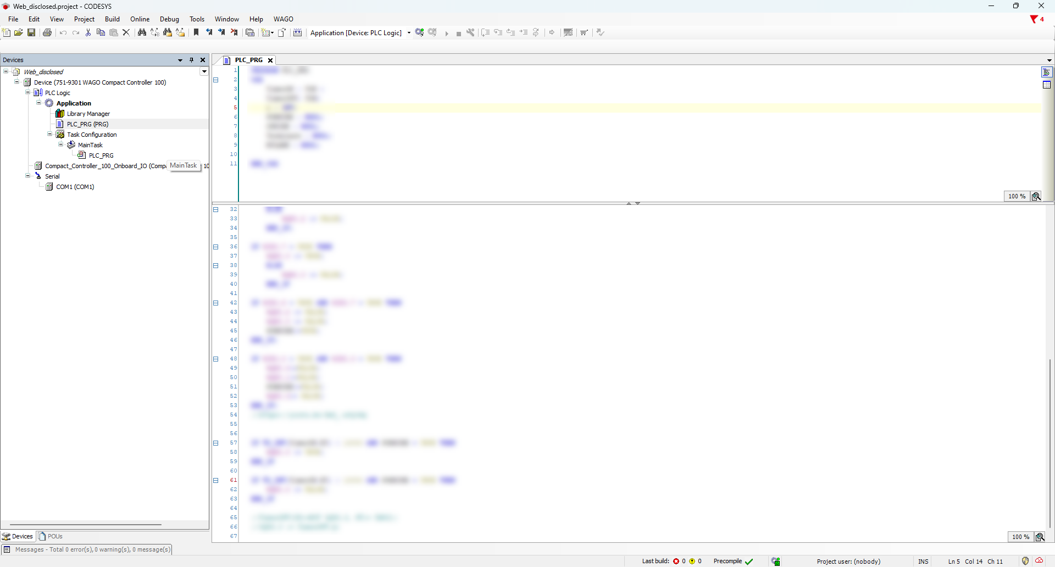The image size is (1055, 567).
Task: Click the Toggle Bookmark icon
Action: click(196, 32)
